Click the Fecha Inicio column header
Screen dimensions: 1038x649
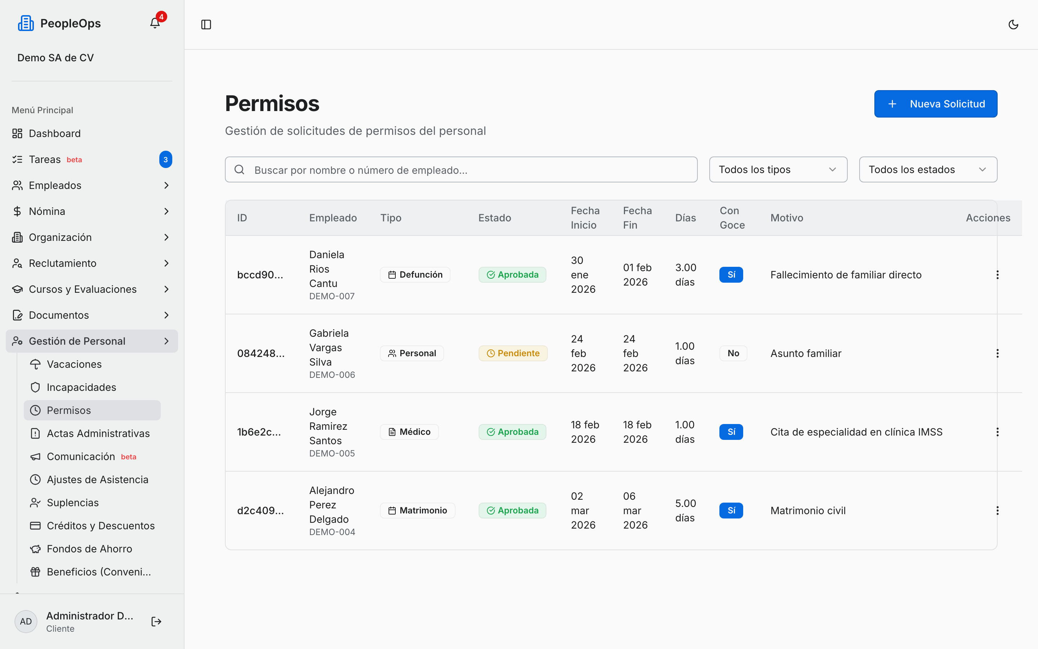tap(585, 218)
